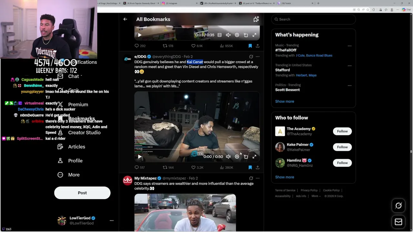Repost the post with 178 reposts
This screenshot has width=413, height=232.
[168, 46]
